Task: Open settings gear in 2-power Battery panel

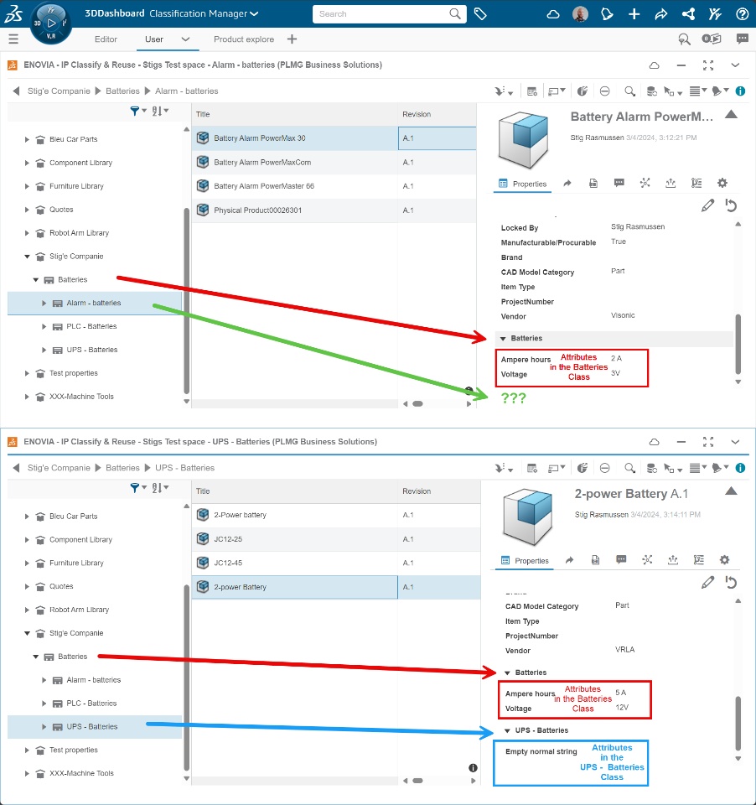Action: tap(724, 559)
